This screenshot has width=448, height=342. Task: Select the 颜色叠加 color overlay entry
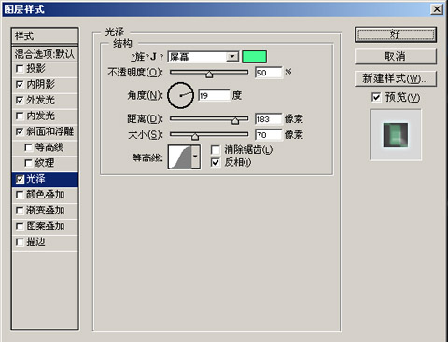(45, 195)
